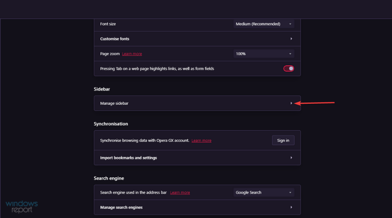Screen dimensions: 392x218
Task: Follow the Page zoom Learn more link
Action: 132,54
